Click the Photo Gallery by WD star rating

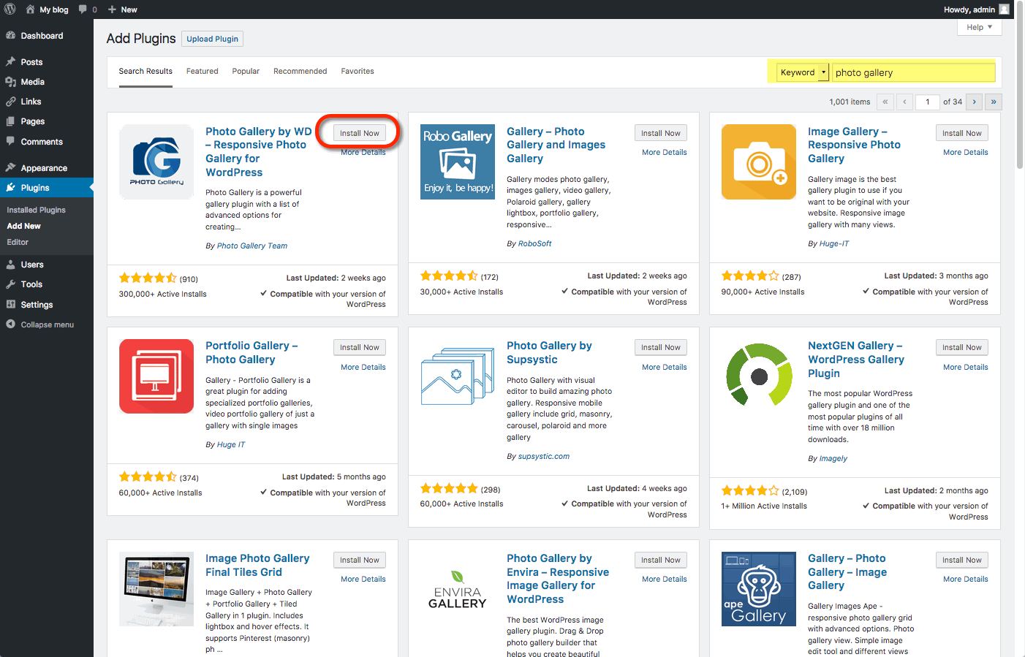tap(148, 278)
